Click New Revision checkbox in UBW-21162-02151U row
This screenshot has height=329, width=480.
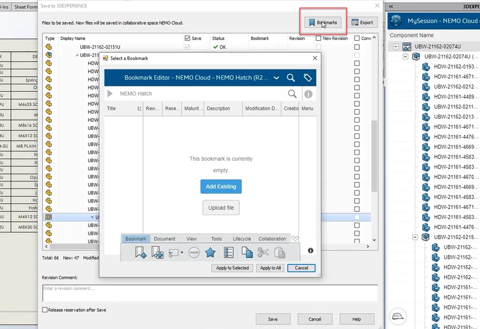click(318, 47)
